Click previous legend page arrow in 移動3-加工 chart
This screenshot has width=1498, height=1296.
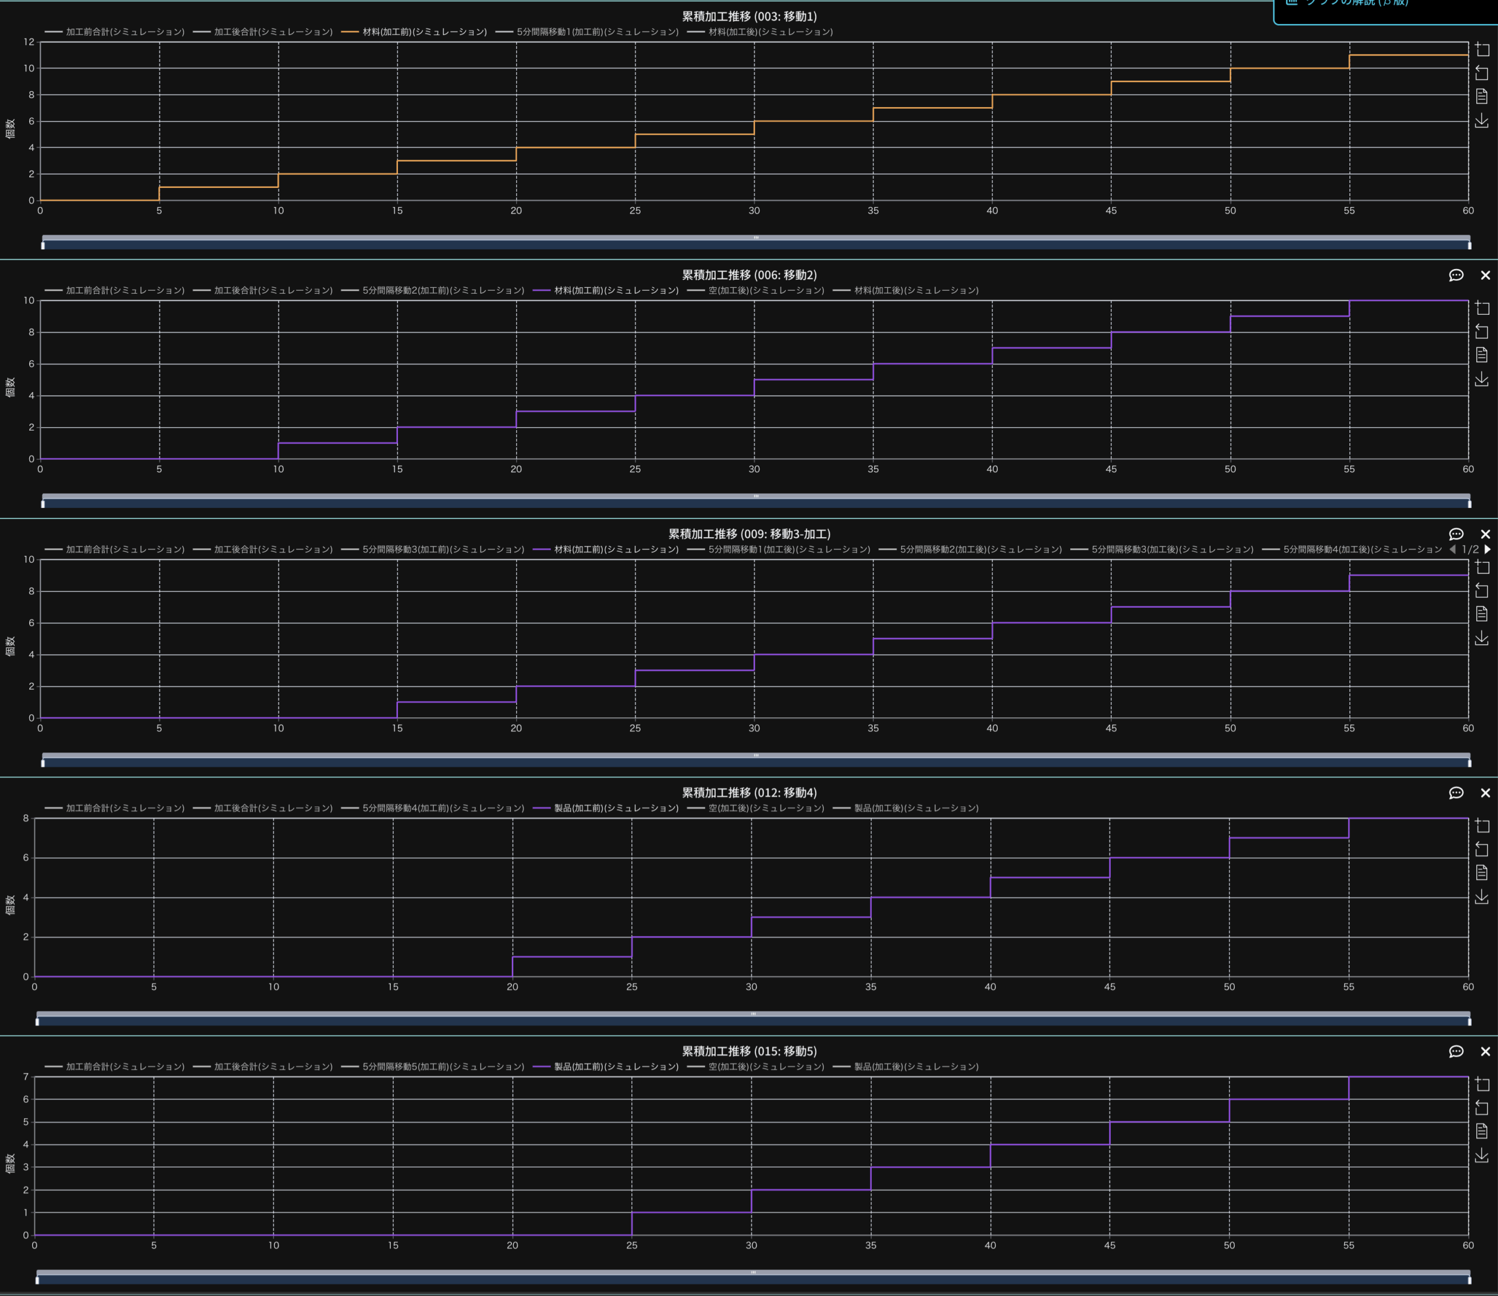click(x=1452, y=549)
